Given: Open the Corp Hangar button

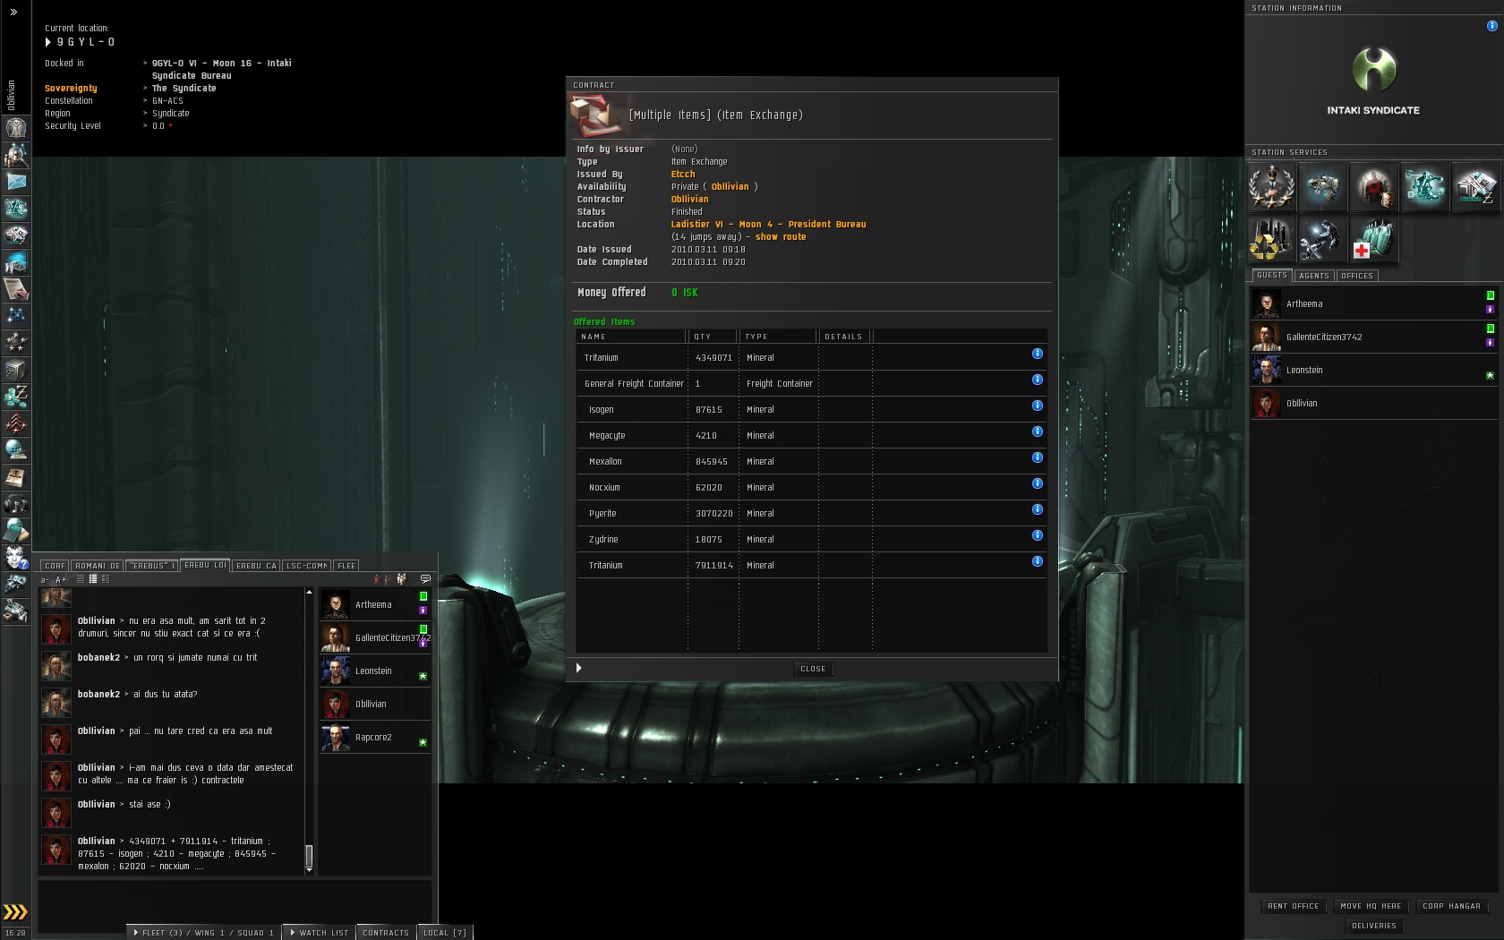Looking at the screenshot, I should coord(1451,906).
